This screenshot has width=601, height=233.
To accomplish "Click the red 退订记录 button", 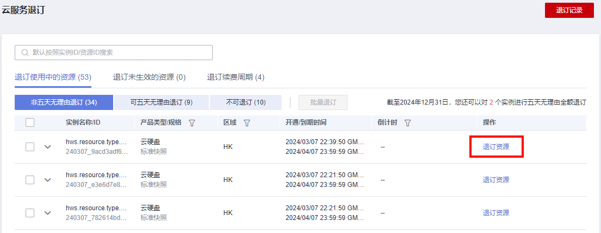I will (569, 10).
